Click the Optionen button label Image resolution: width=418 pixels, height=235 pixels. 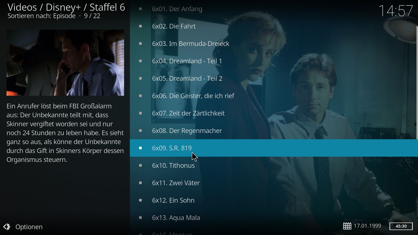29,227
